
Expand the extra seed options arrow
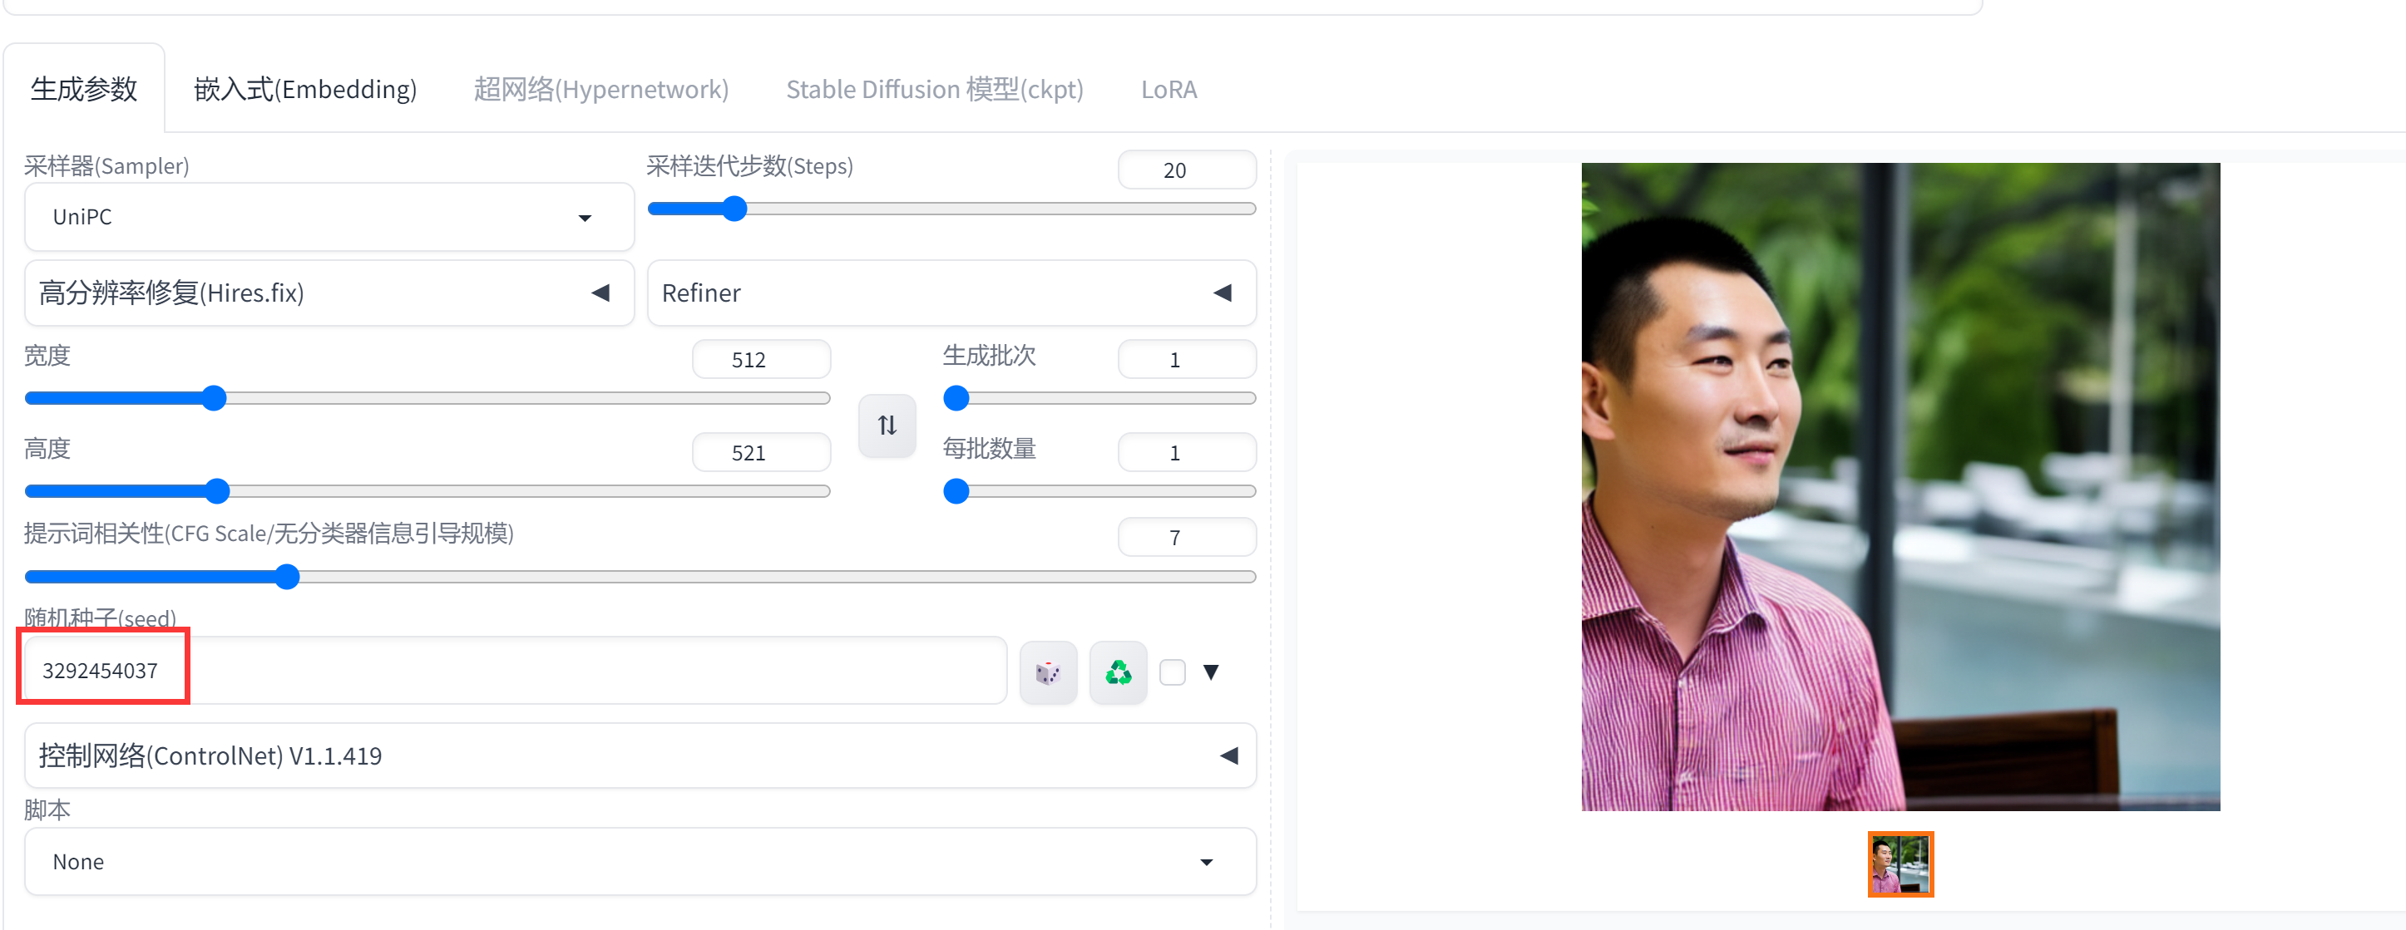pyautogui.click(x=1210, y=672)
